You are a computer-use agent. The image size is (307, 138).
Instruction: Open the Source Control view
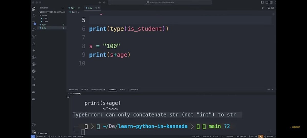[34, 22]
